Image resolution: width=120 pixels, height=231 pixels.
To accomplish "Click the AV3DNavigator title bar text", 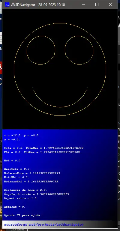I will (38, 5).
